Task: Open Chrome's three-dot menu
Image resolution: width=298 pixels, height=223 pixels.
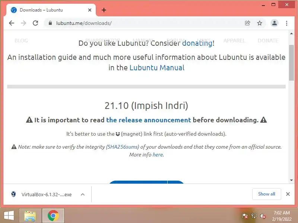Action: pyautogui.click(x=286, y=23)
